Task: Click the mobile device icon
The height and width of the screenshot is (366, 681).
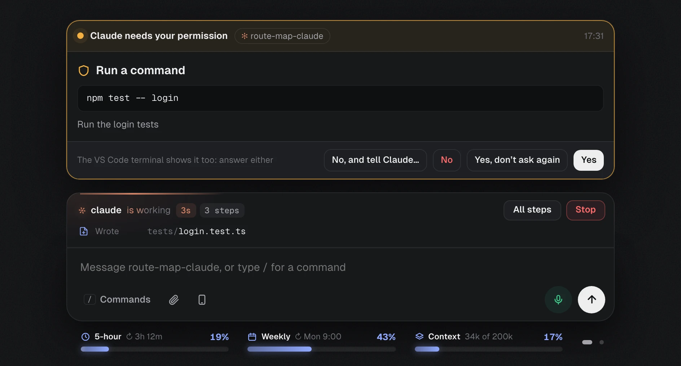Action: tap(202, 299)
